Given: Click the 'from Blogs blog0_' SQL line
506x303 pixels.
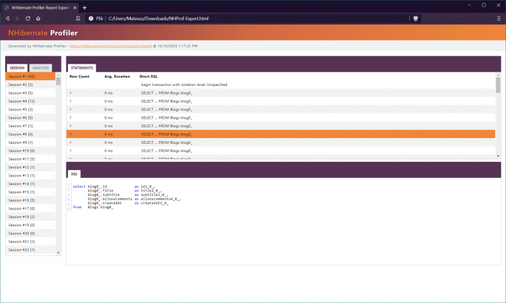Looking at the screenshot, I should point(93,207).
